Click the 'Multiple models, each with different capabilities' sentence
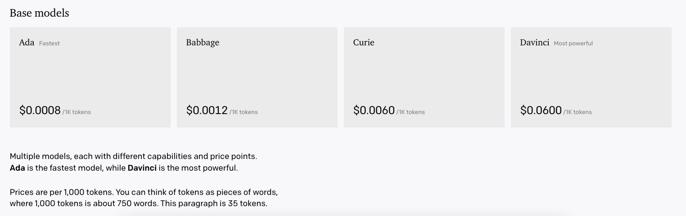The width and height of the screenshot is (686, 216). [x=133, y=157]
